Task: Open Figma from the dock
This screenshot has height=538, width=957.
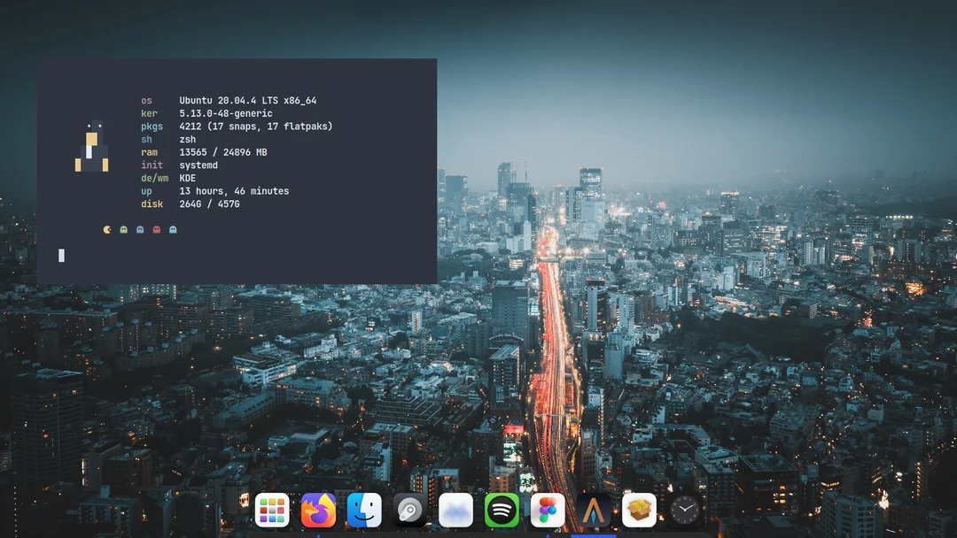Action: click(x=547, y=511)
